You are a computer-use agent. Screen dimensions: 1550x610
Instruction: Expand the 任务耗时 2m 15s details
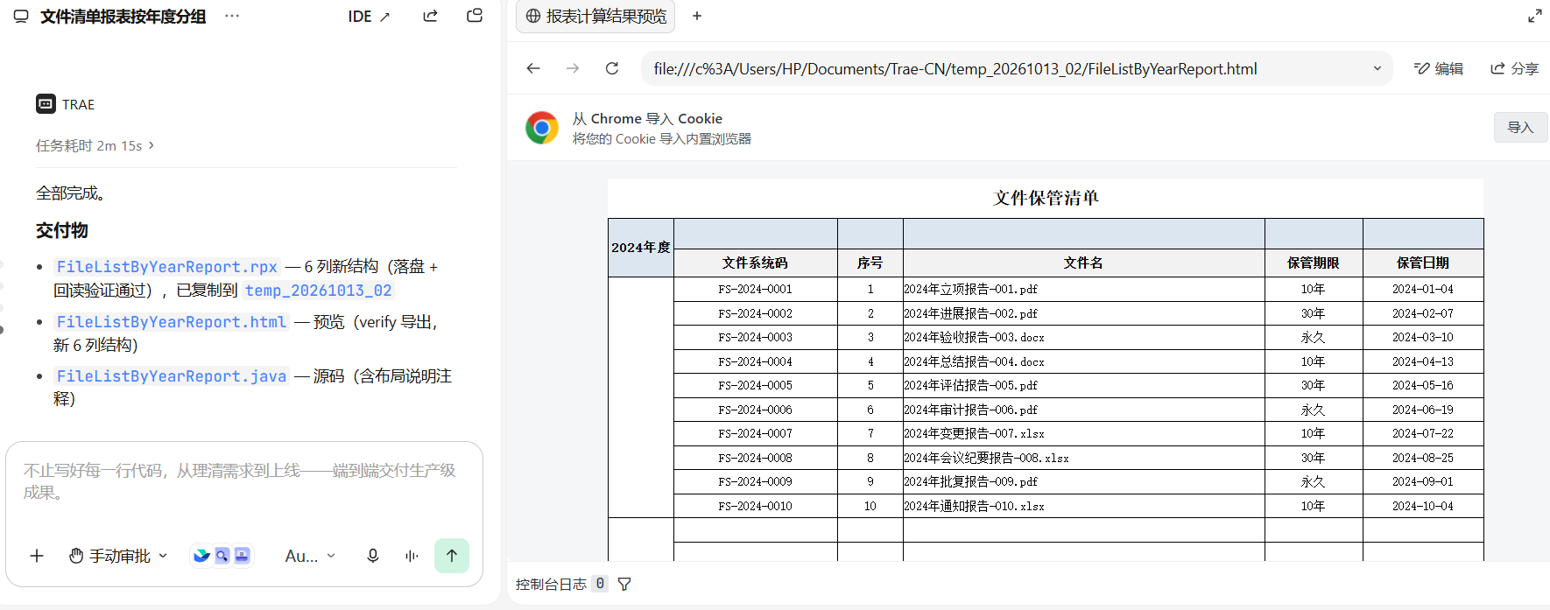[x=95, y=145]
